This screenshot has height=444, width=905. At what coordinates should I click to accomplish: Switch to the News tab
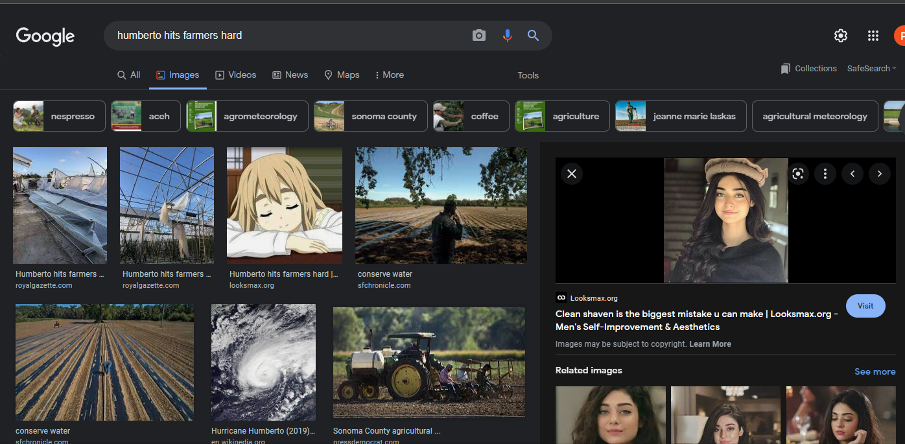point(290,75)
